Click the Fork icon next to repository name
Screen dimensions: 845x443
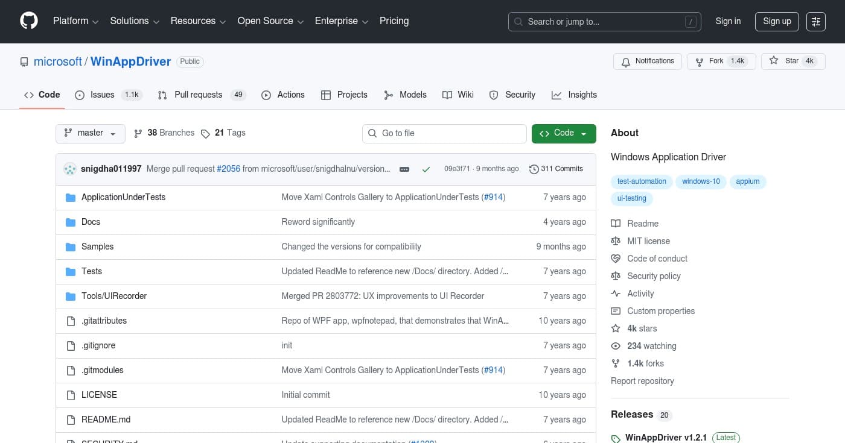(x=699, y=61)
